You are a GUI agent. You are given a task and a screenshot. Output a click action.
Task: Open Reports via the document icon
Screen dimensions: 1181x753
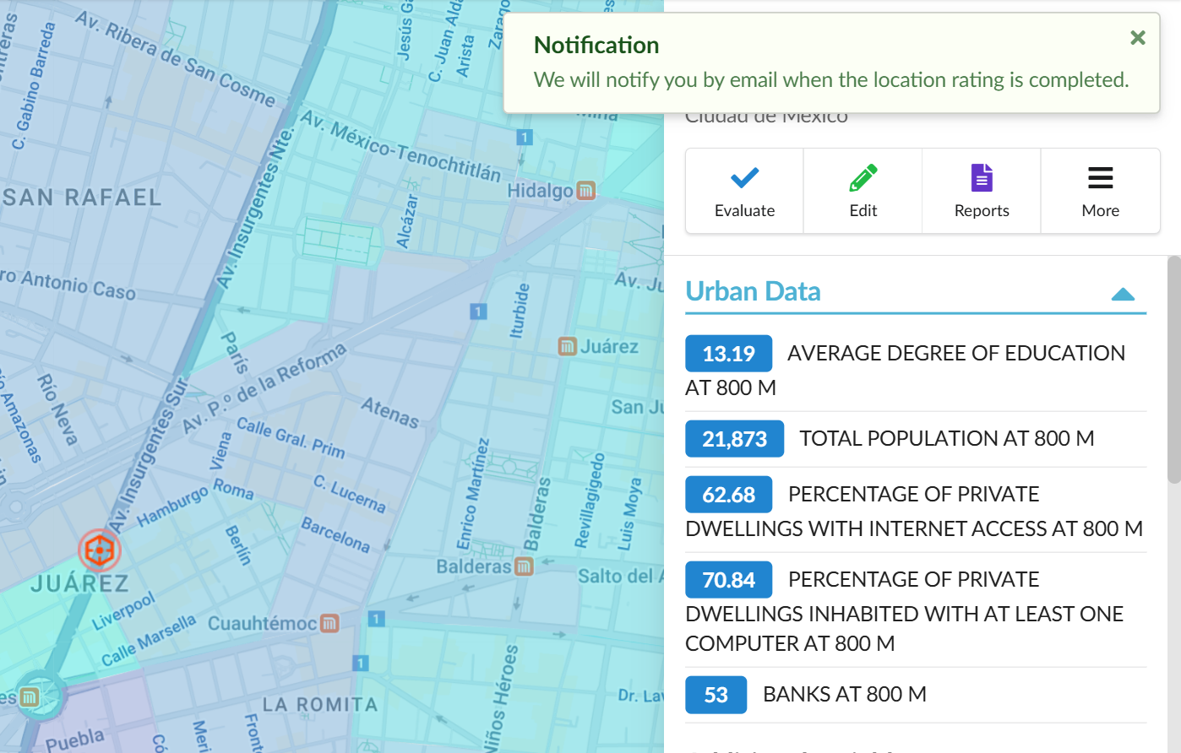(x=982, y=178)
